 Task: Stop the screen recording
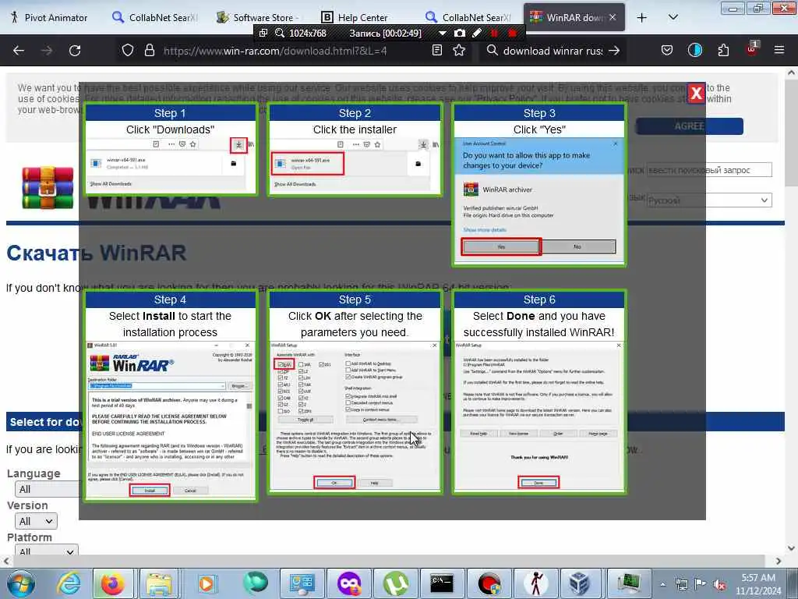pos(513,33)
